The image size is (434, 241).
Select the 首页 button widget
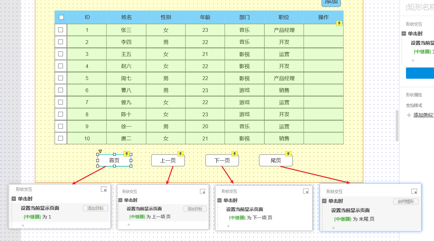(x=114, y=160)
